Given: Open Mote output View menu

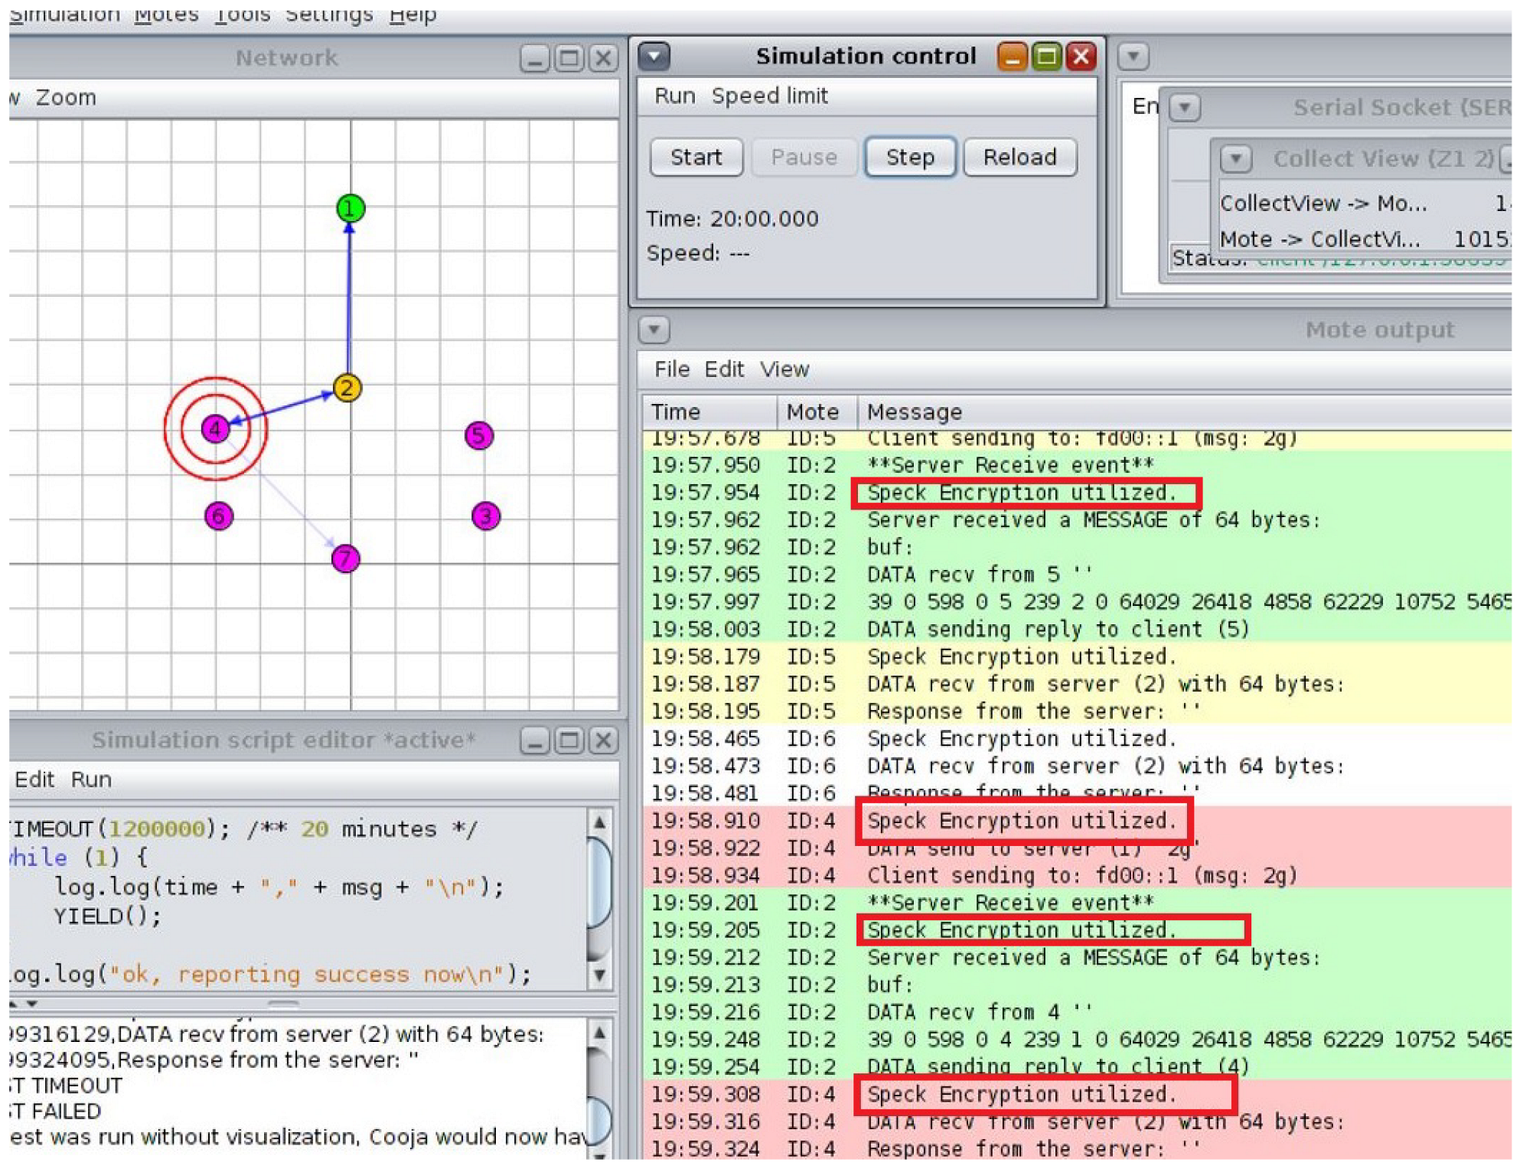Looking at the screenshot, I should tap(784, 370).
